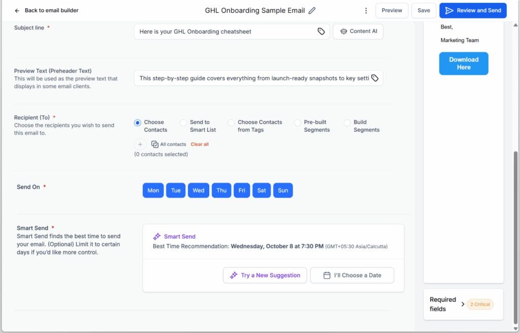The image size is (520, 333).
Task: Click the plus icon to add recipients
Action: [x=140, y=144]
